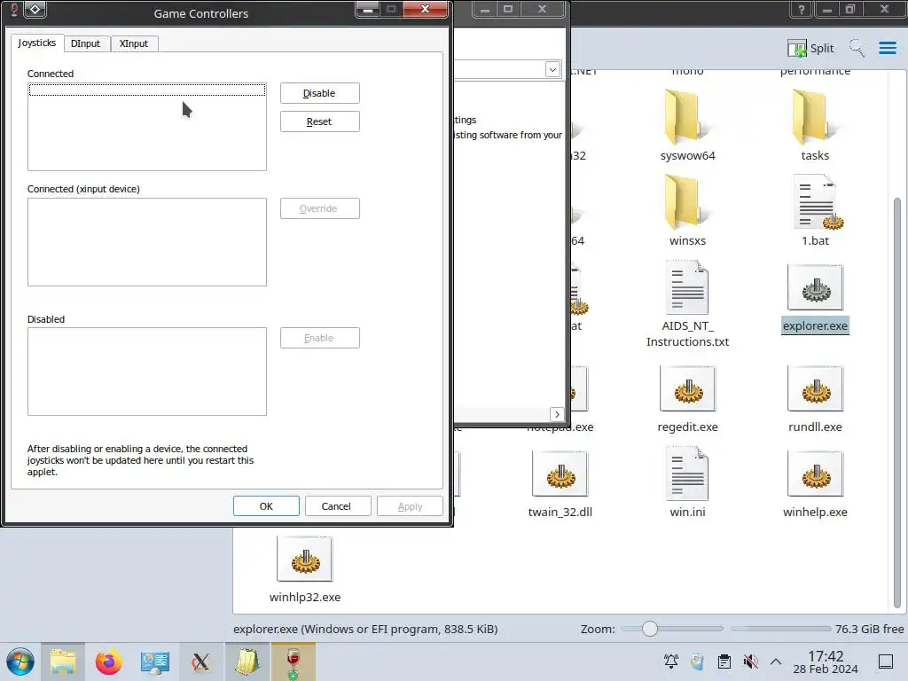Click the search magnifier in file manager

[857, 48]
